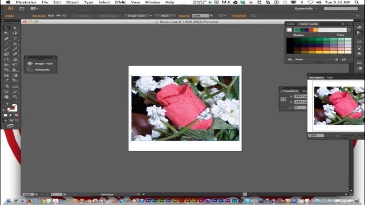Select the Width tool

coord(6,64)
